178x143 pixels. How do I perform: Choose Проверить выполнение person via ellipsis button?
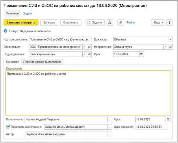coord(110,127)
